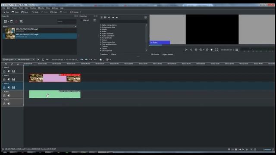Viewport: 276px width, 155px height.
Task: Hide video on the Video 1 track
Action: click(13, 87)
